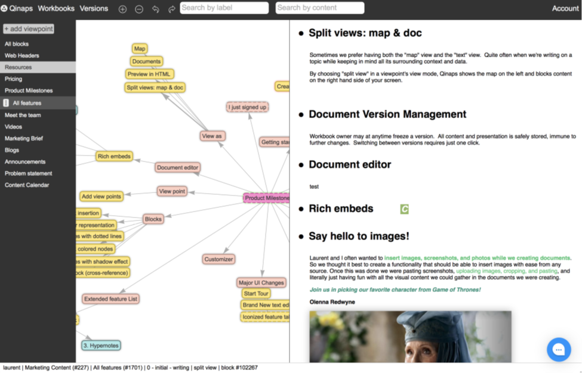Select the yellow Split views node on map

(155, 88)
